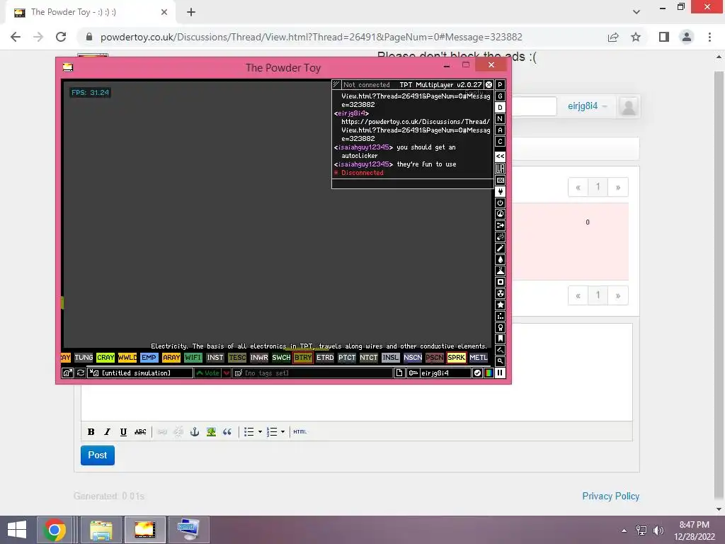The image size is (725, 544).
Task: Open the Decoration brush category icon
Action: [x=500, y=350]
